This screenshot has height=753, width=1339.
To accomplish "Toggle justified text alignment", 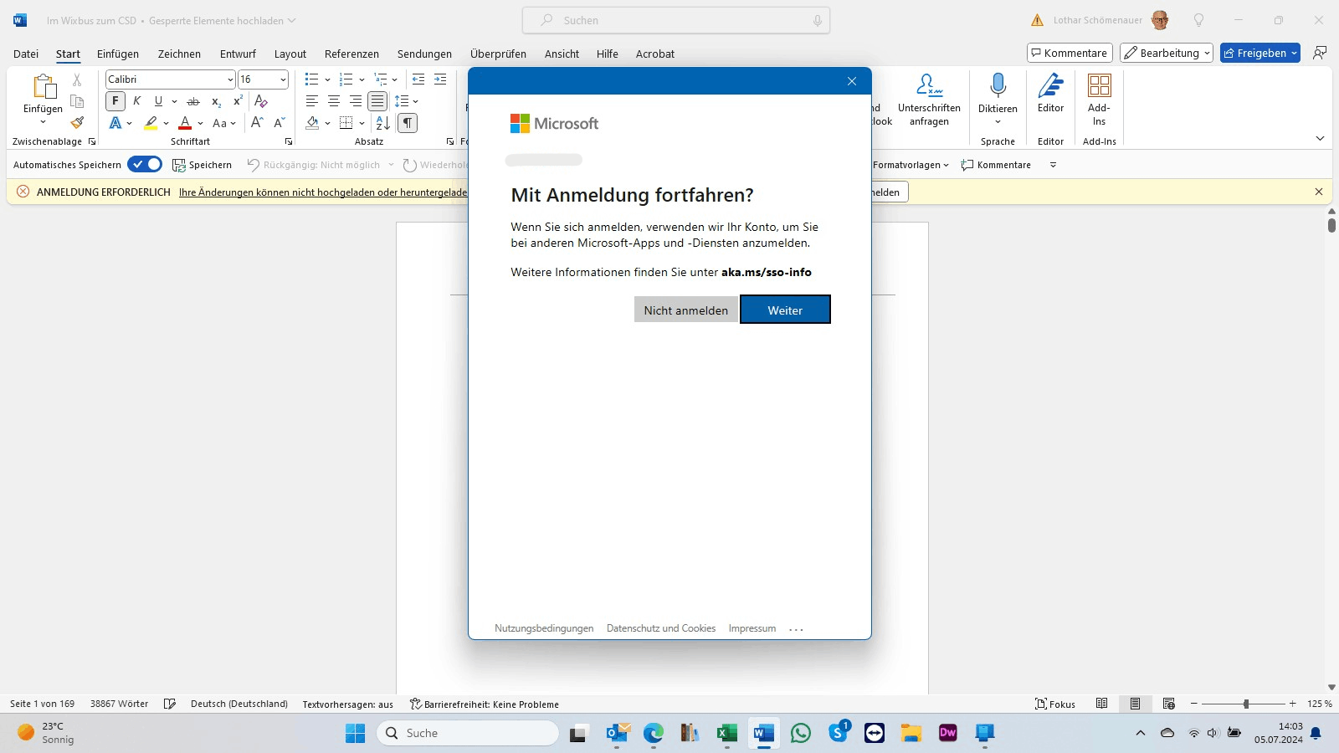I will (x=377, y=101).
